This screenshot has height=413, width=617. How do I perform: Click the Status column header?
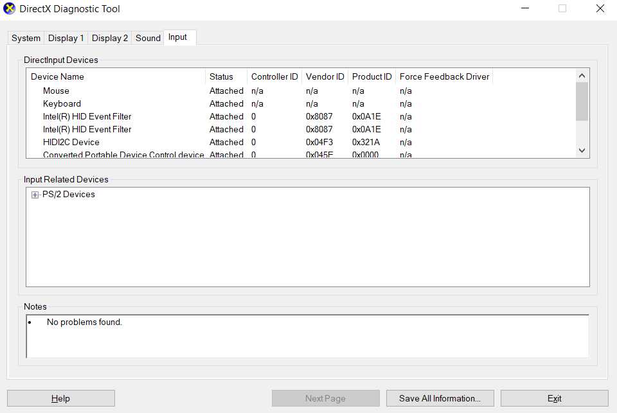coord(221,76)
